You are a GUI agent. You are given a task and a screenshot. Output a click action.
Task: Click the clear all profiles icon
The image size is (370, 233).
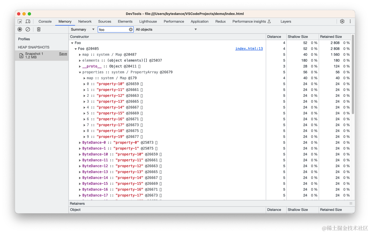pyautogui.click(x=28, y=29)
